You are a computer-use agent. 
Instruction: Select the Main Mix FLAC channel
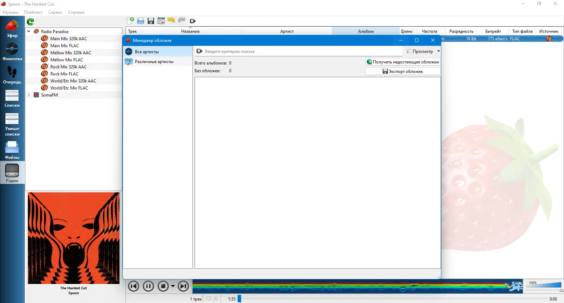coord(65,46)
